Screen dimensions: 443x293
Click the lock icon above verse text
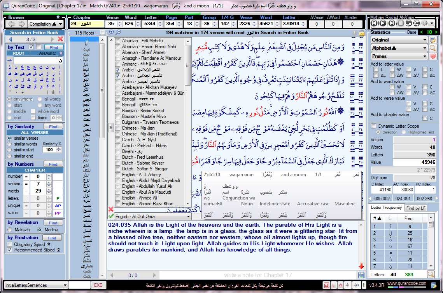[361, 33]
